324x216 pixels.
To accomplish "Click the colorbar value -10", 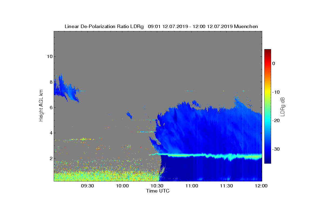I will coord(276,92).
